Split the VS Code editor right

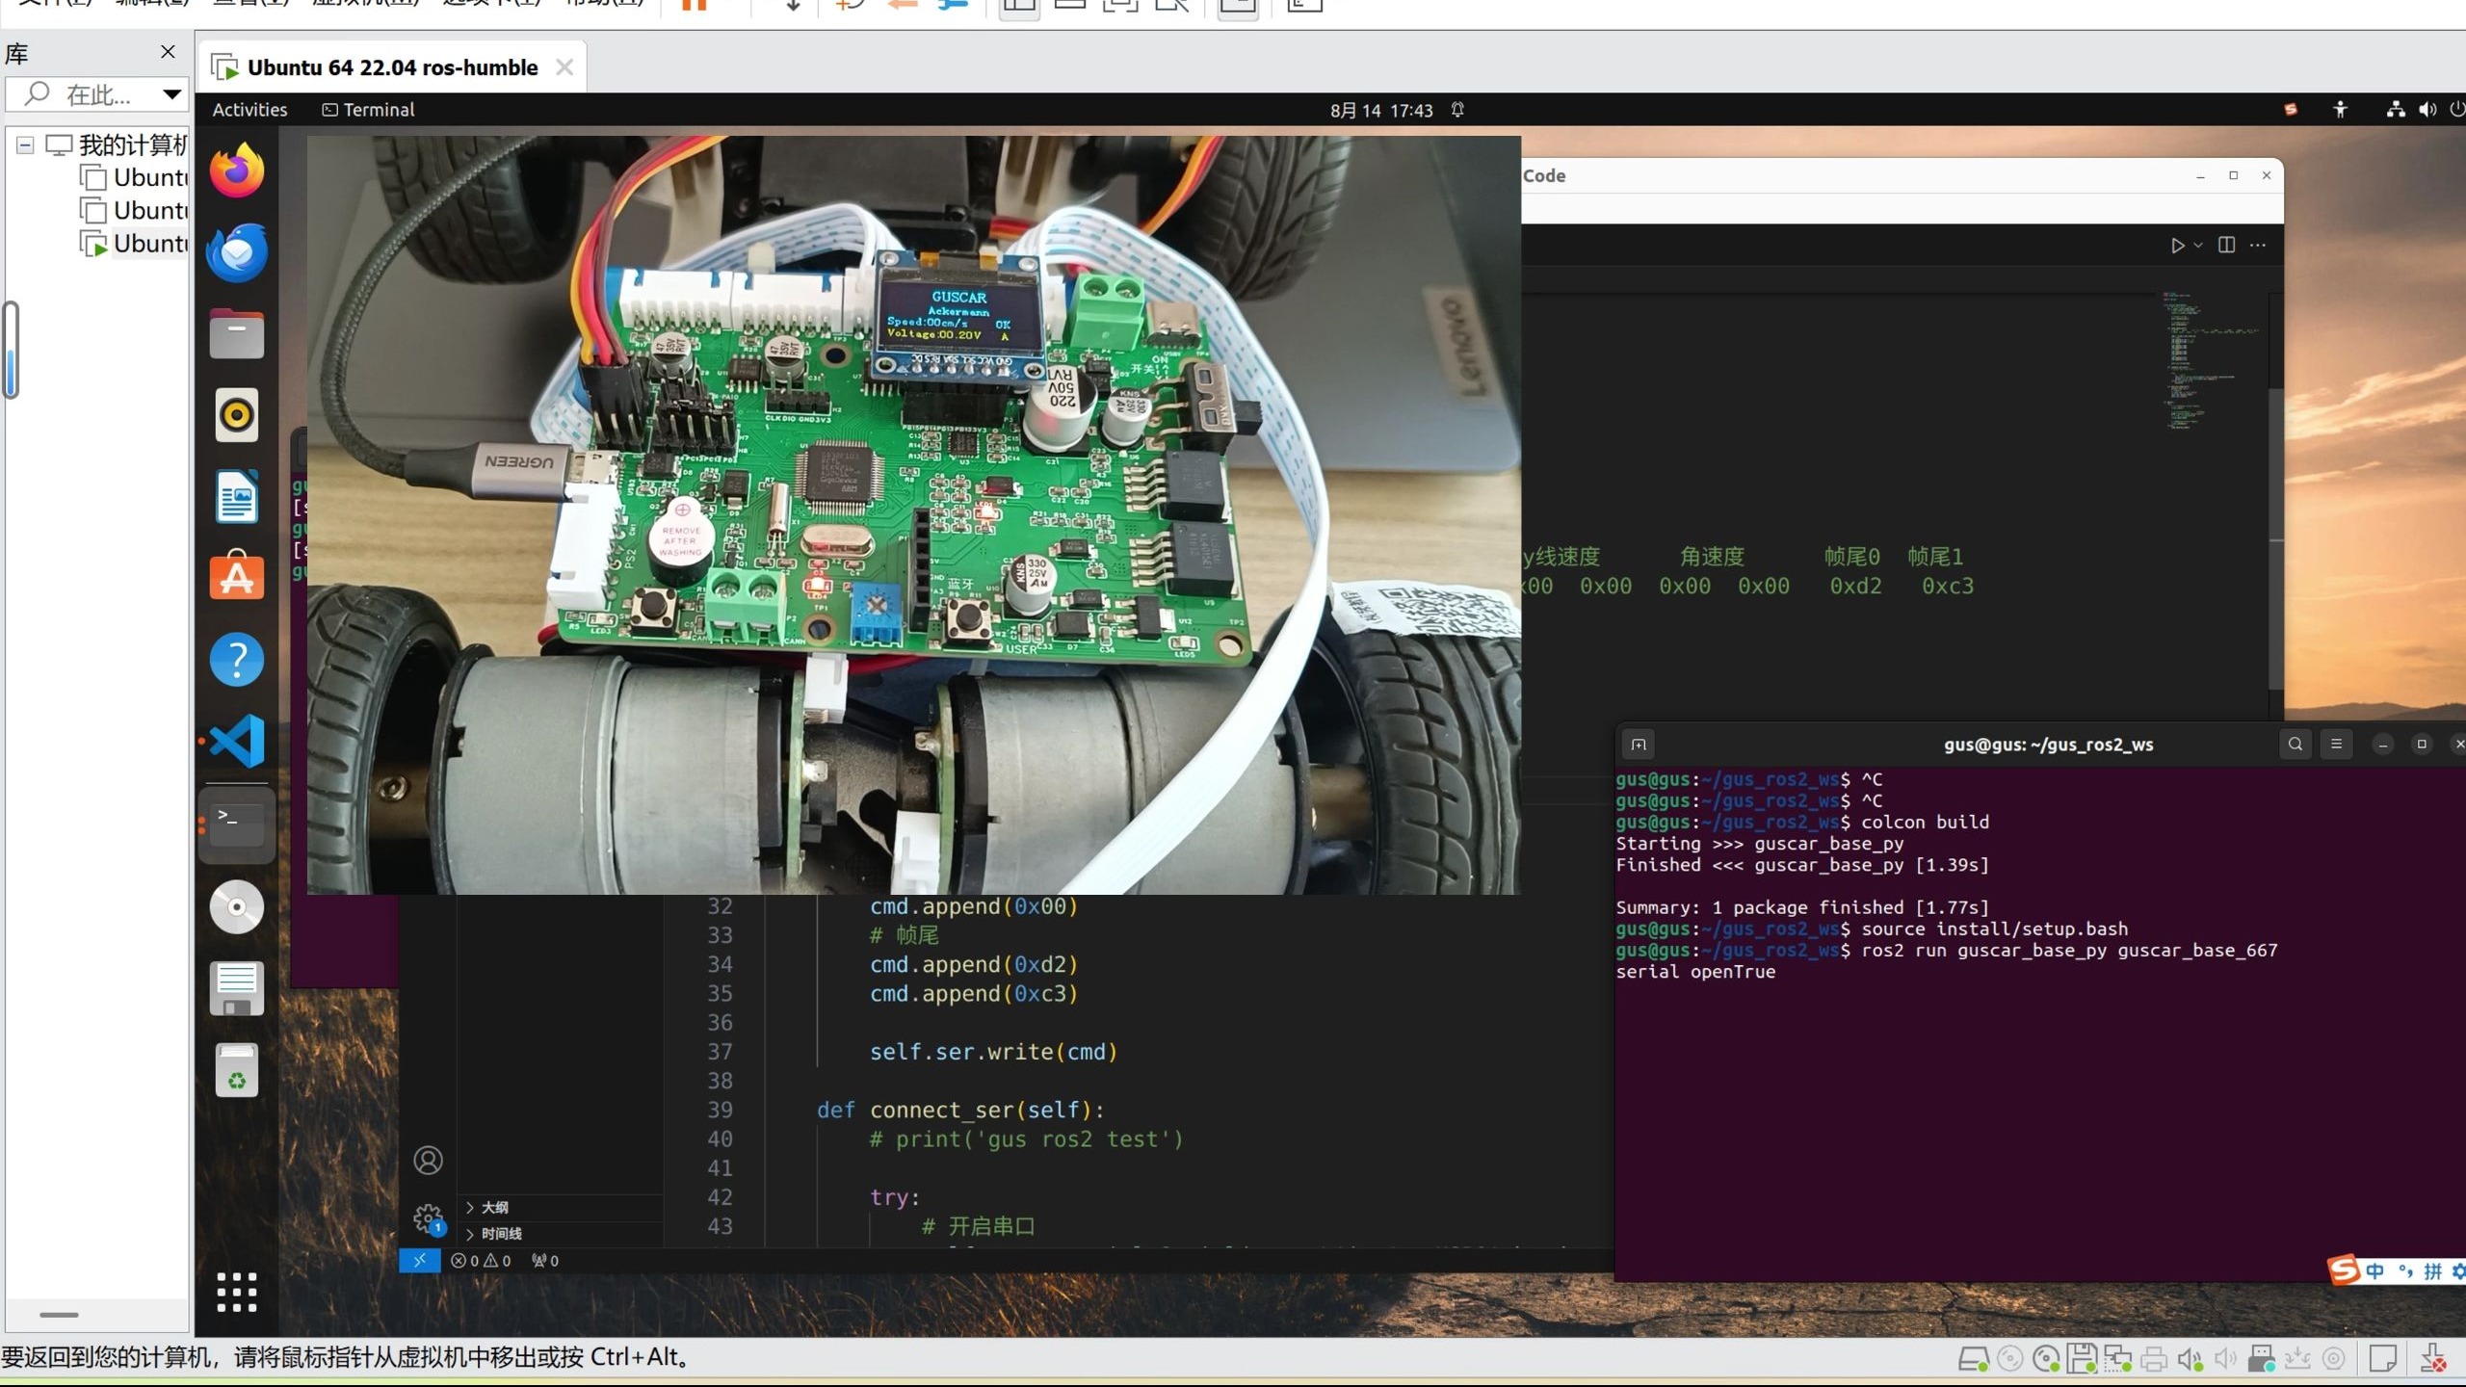tap(2226, 245)
